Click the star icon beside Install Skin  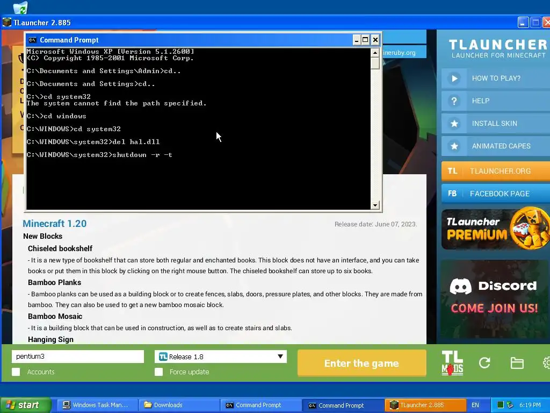tap(454, 123)
